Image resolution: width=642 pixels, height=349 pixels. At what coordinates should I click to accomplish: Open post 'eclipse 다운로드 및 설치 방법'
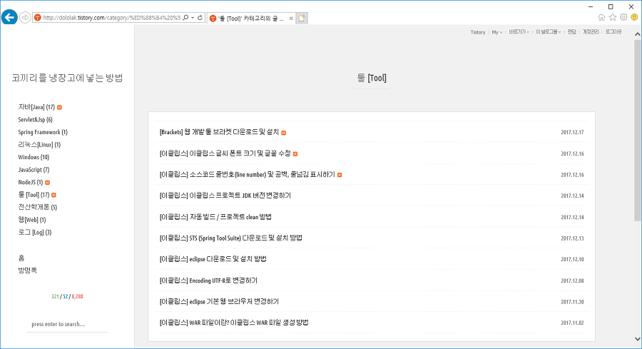point(213,259)
